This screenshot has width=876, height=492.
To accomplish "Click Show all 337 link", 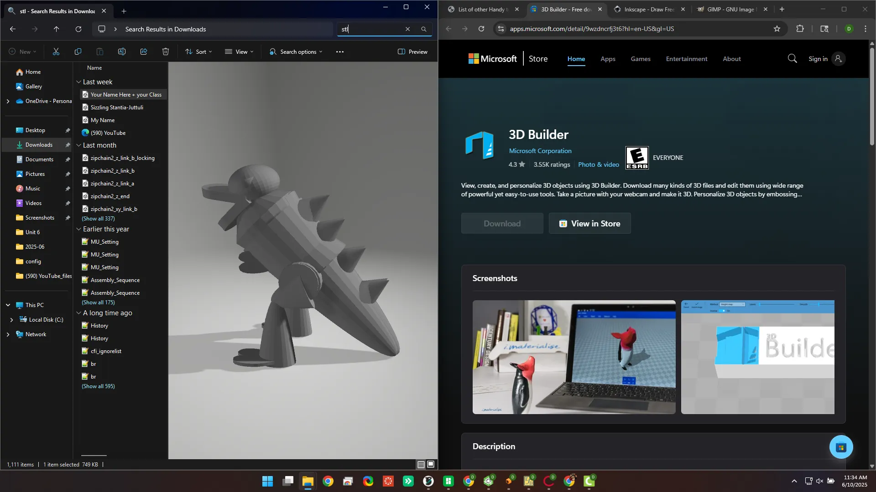I will [98, 219].
